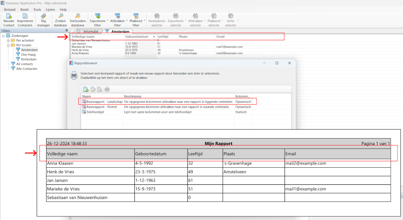The height and width of the screenshot is (220, 403).
Task: Select Basisrapport - Portret in the report list
Action: (x=101, y=107)
